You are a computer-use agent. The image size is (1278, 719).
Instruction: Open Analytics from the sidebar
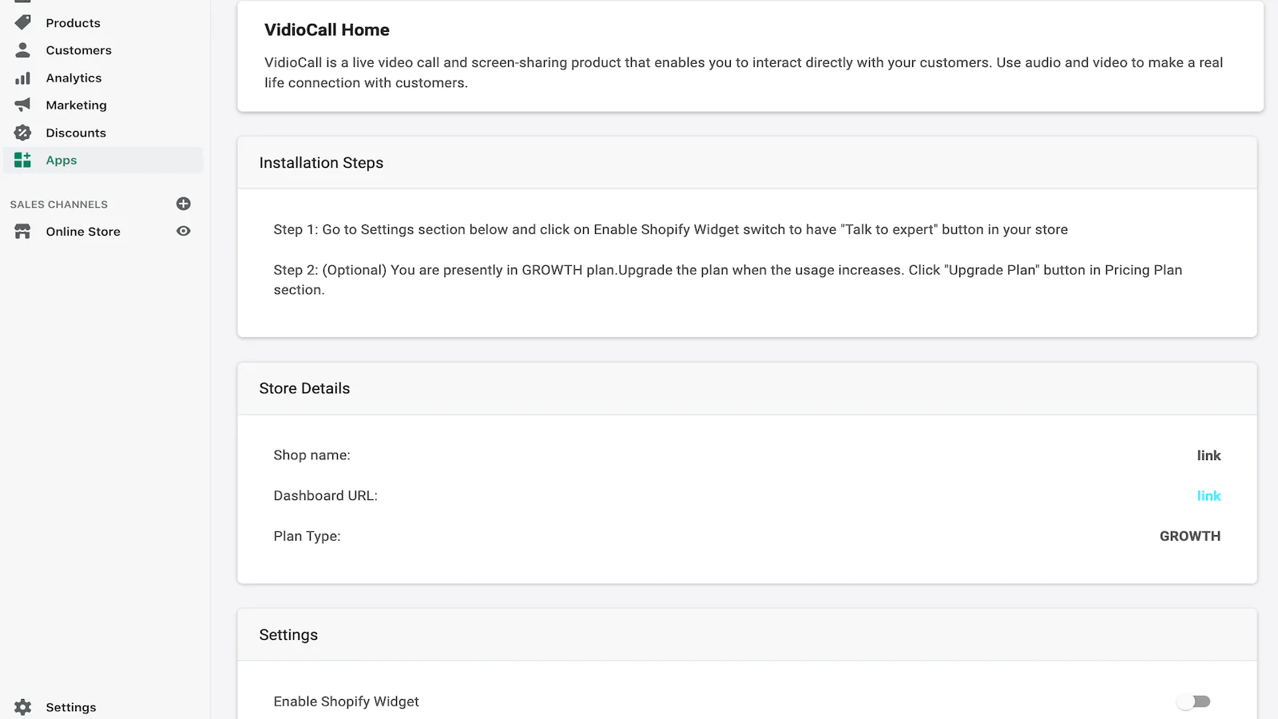(73, 77)
